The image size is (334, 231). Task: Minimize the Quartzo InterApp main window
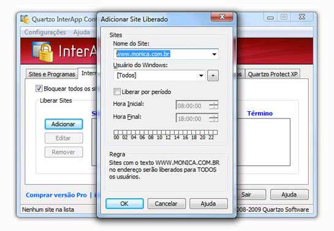pos(270,17)
